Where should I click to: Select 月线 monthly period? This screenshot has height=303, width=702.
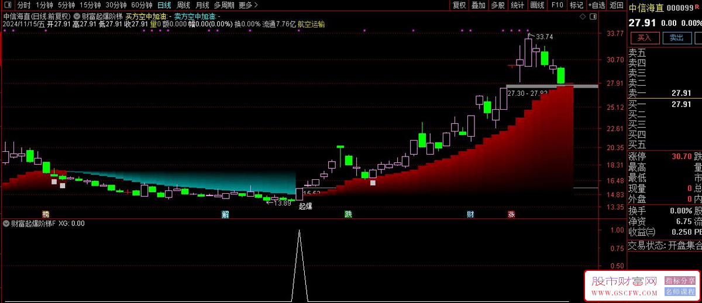click(x=202, y=5)
